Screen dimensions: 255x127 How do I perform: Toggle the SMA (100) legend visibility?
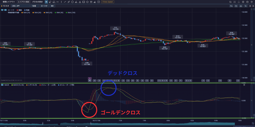tap(70, 13)
